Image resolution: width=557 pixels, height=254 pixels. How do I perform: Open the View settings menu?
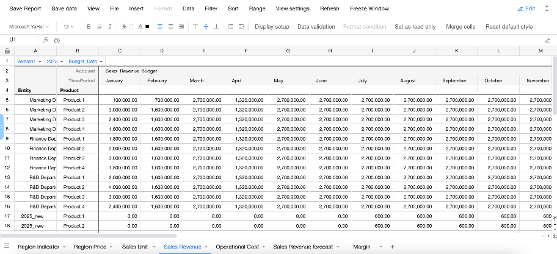click(293, 9)
